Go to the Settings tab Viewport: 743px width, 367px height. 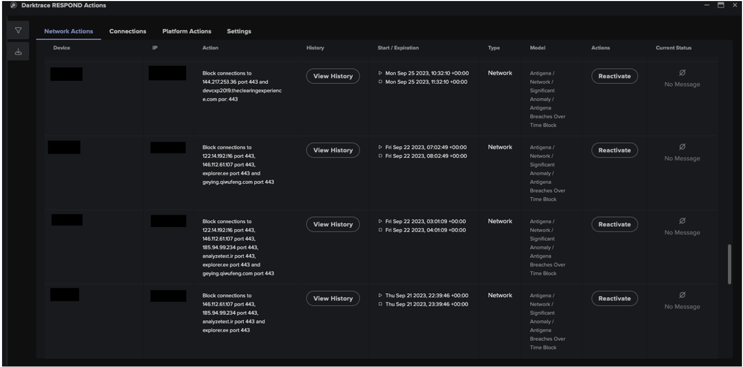click(239, 31)
